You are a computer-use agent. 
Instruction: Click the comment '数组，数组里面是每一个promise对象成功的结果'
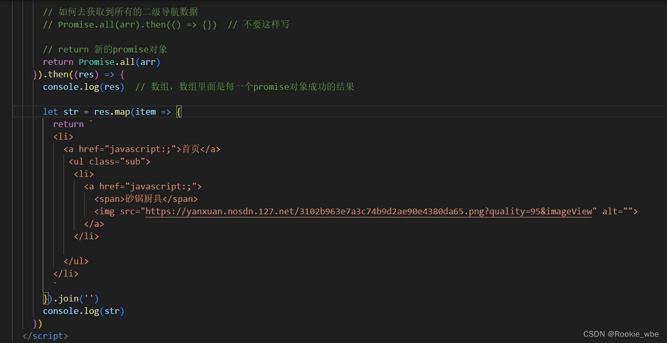(x=245, y=87)
